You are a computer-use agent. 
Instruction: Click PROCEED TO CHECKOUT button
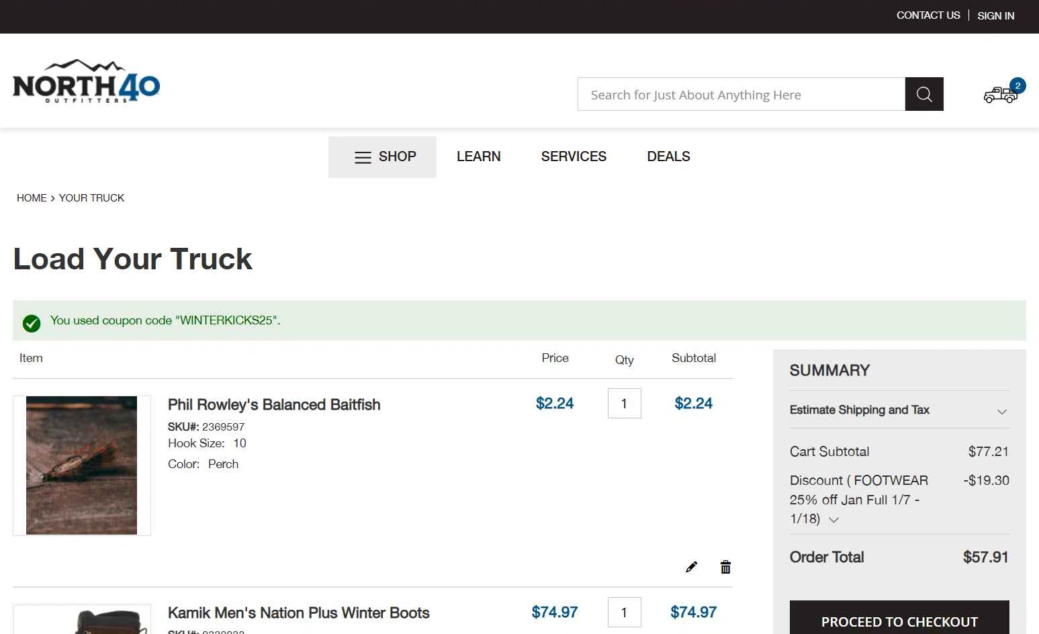[899, 617]
